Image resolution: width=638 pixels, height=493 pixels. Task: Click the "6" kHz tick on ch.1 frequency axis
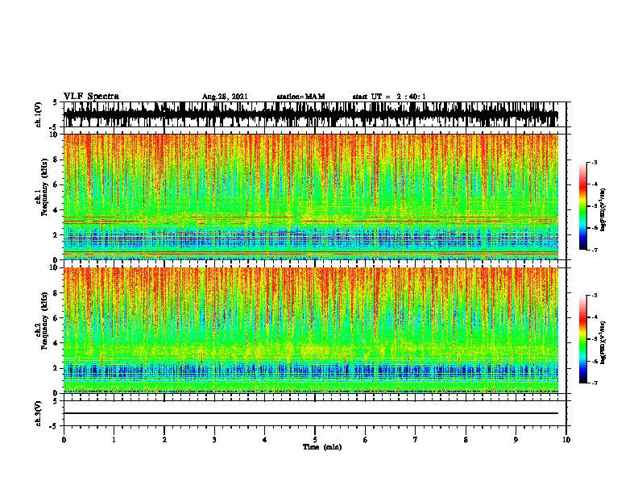tap(57, 184)
